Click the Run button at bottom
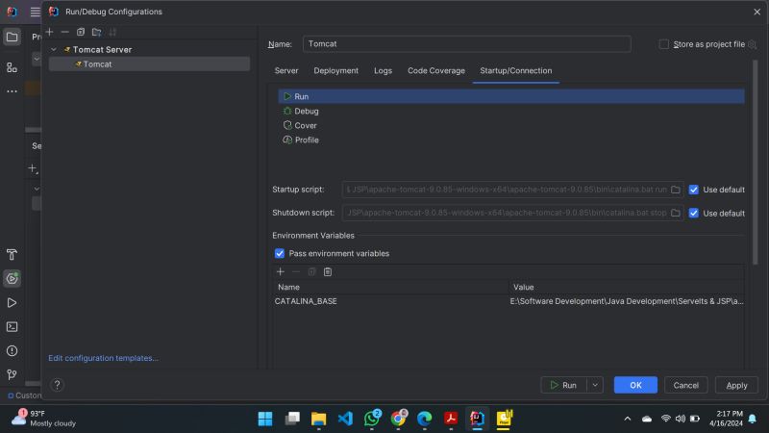 [x=563, y=385]
